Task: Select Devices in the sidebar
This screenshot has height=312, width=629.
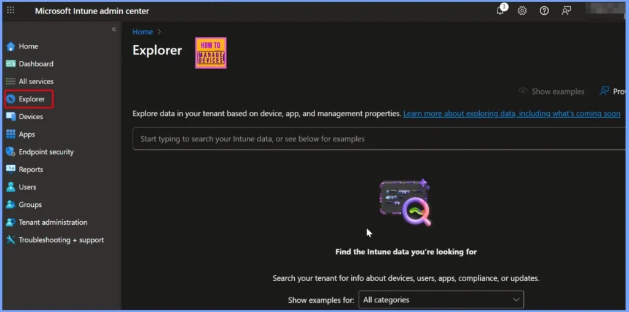Action: point(31,117)
